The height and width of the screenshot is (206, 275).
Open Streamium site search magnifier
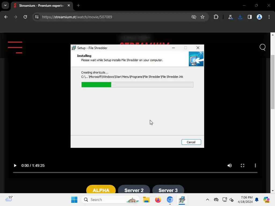[263, 47]
